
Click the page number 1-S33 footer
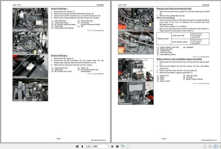coord(58,139)
